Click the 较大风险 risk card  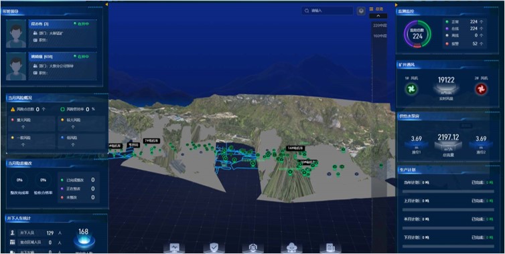coord(82,123)
